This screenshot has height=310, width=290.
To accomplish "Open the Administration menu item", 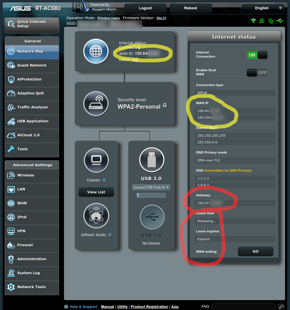I will click(32, 259).
